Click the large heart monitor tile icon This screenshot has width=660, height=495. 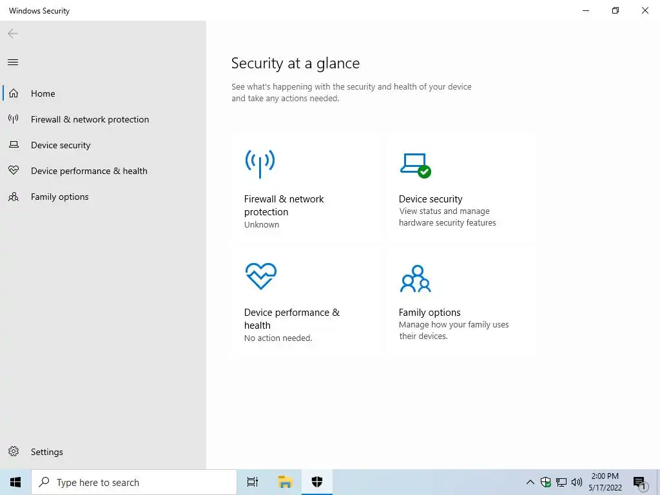click(x=261, y=276)
